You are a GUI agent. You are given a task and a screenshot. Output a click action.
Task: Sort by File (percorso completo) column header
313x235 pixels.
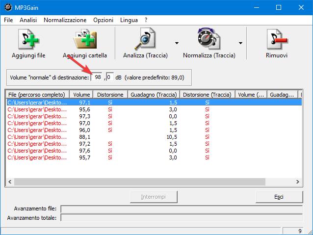(37, 94)
